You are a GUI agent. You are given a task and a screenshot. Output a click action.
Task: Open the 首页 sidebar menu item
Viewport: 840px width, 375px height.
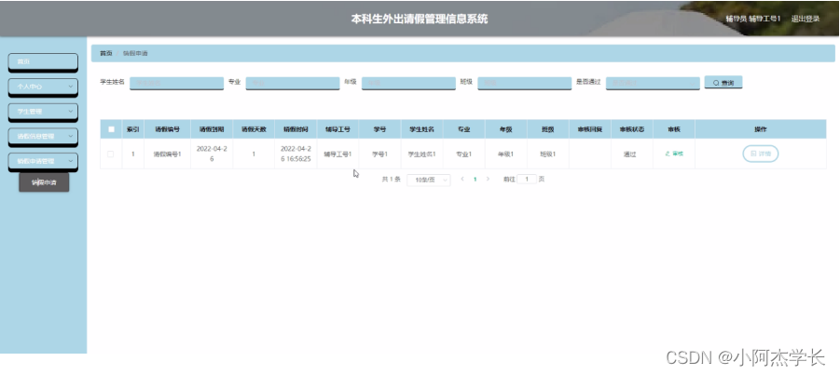[x=43, y=62]
